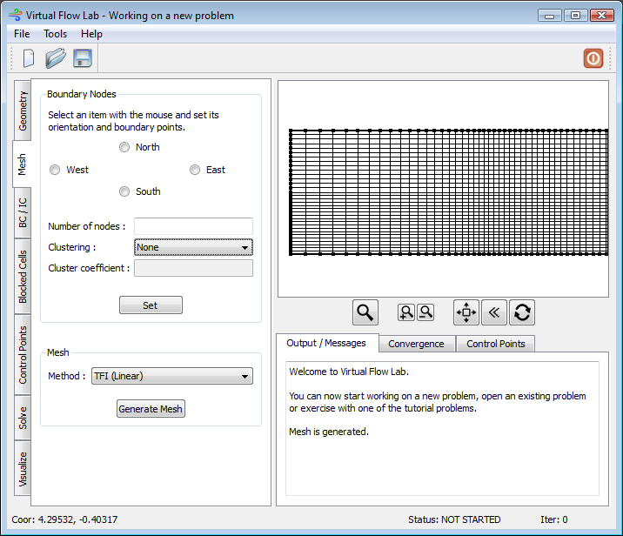Viewport: 623px width, 536px height.
Task: Open a problem using the folder icon
Action: pyautogui.click(x=55, y=59)
